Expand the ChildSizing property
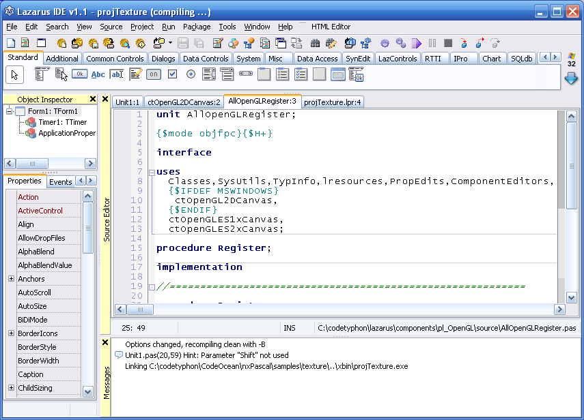584x420 pixels. click(x=11, y=388)
